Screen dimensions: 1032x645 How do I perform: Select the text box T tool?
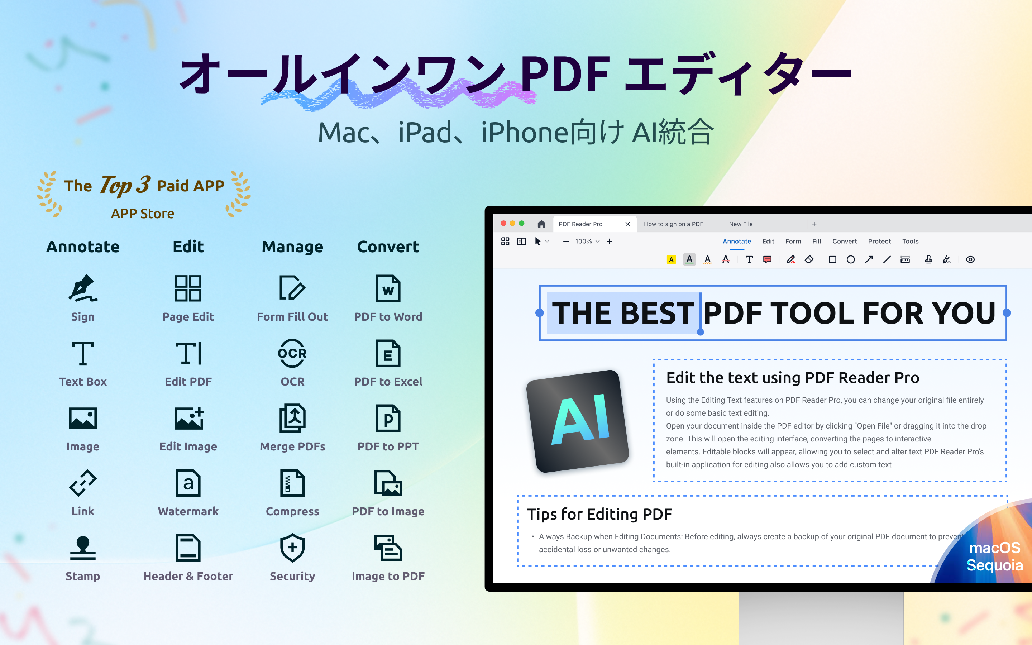tap(749, 259)
